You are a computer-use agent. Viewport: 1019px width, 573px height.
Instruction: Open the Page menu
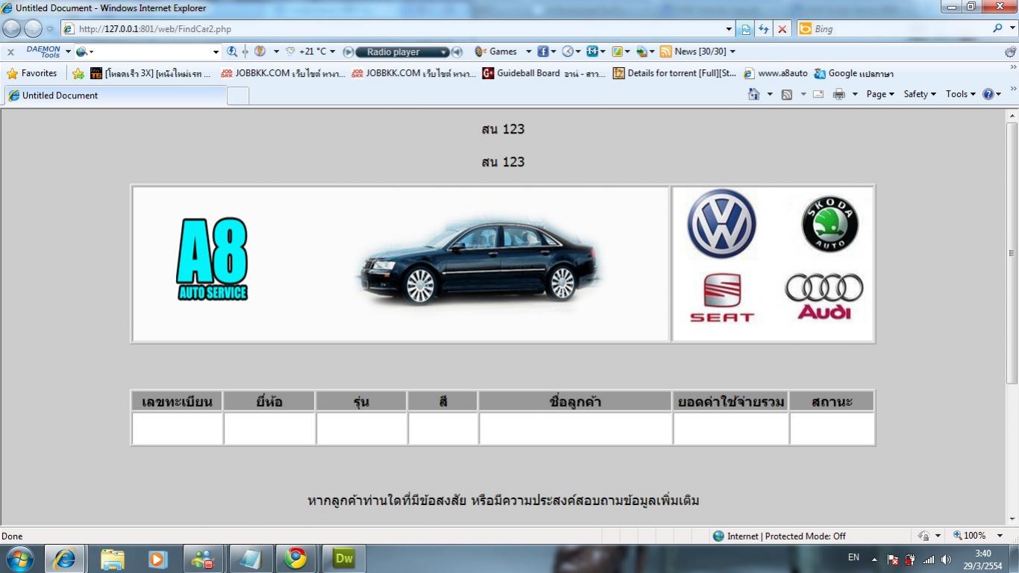pos(880,94)
